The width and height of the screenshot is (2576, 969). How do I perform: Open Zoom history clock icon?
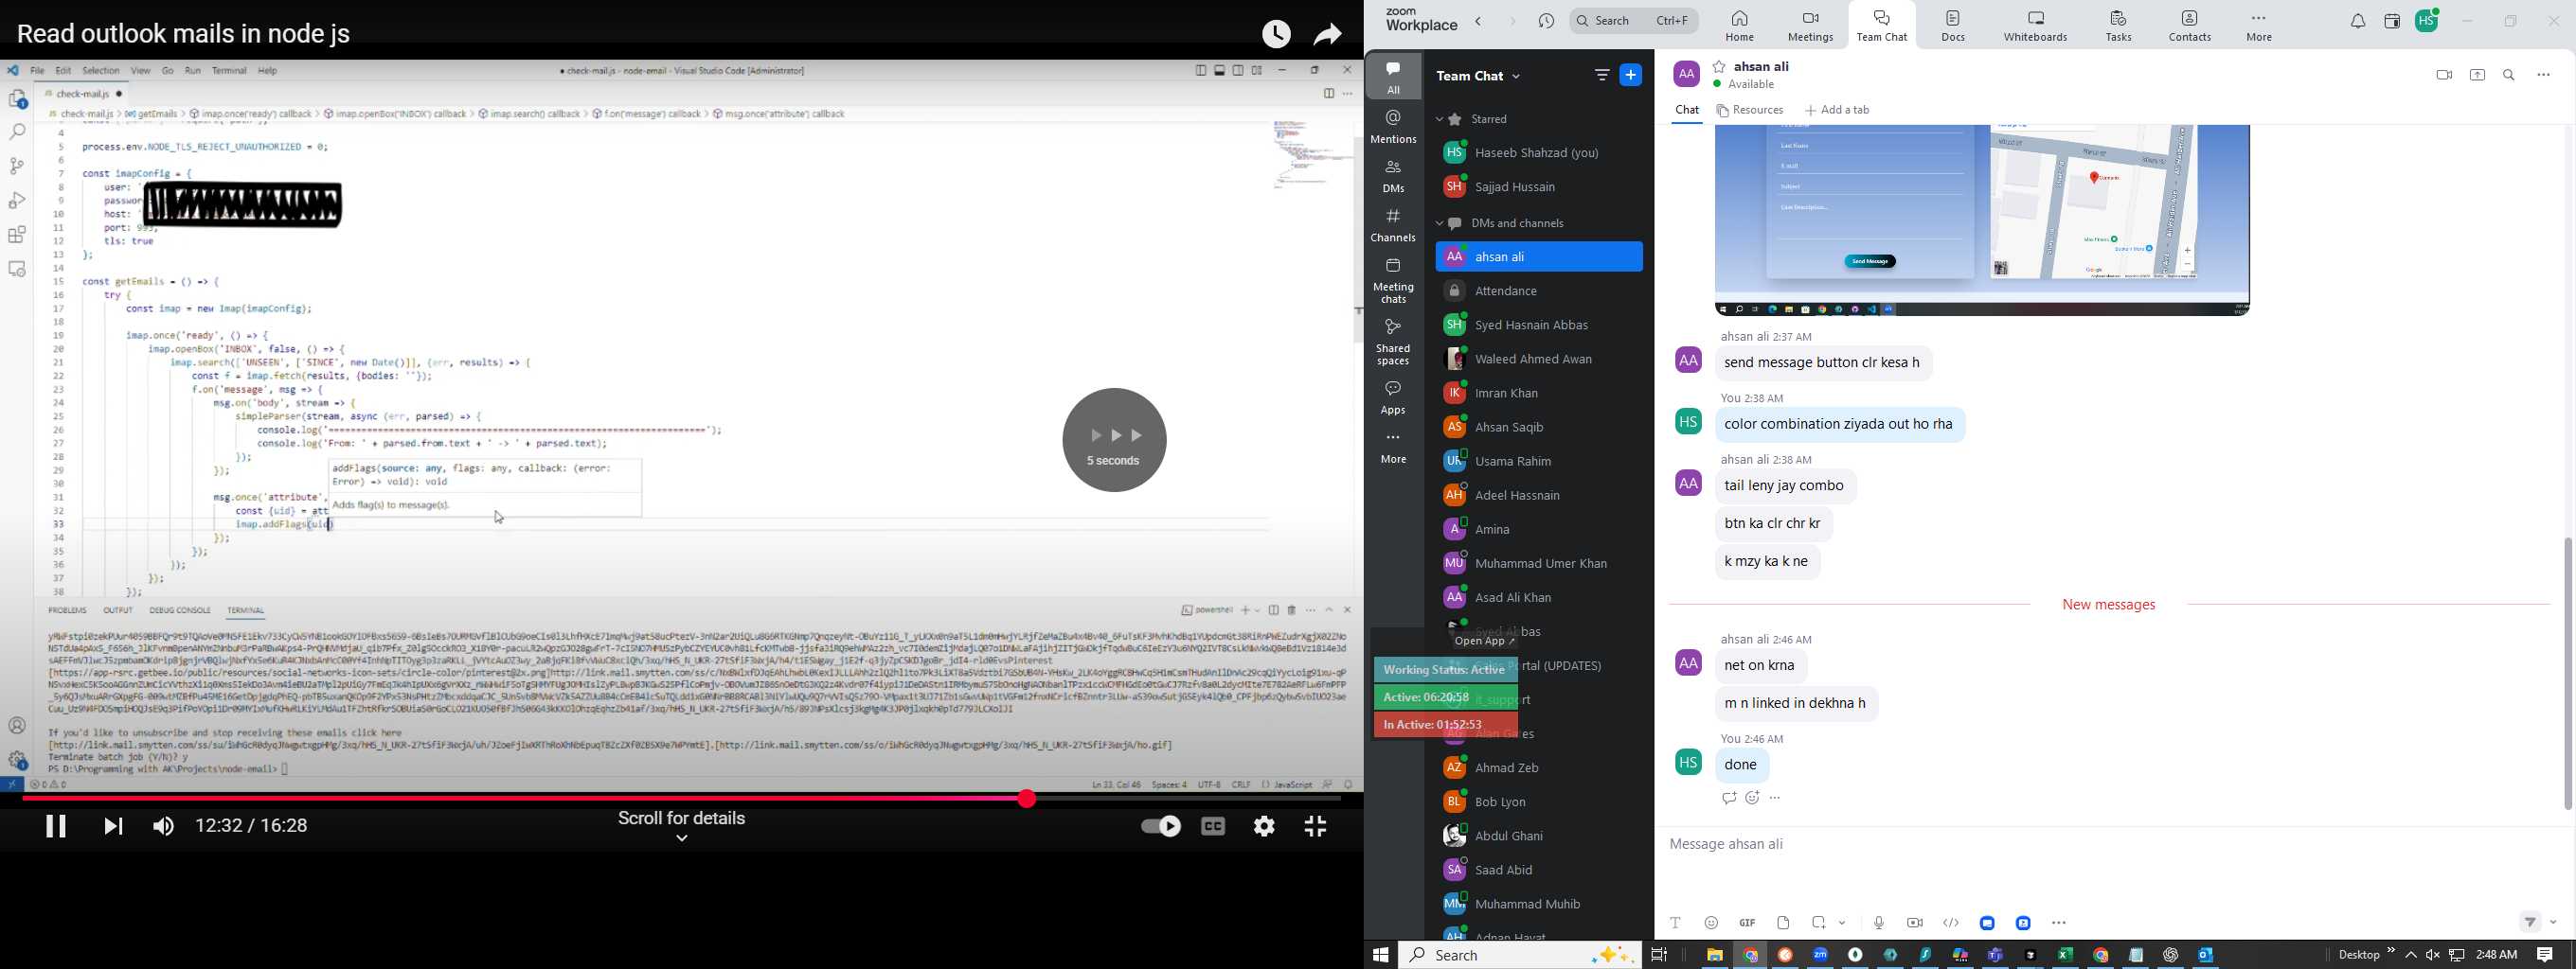1546,21
